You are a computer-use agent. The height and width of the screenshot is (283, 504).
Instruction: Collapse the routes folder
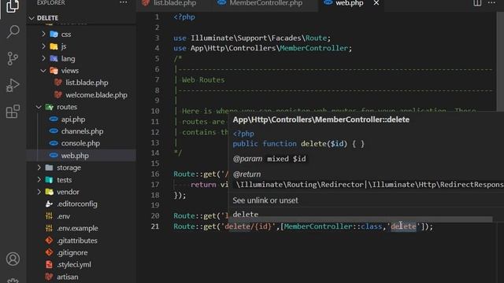tap(39, 107)
